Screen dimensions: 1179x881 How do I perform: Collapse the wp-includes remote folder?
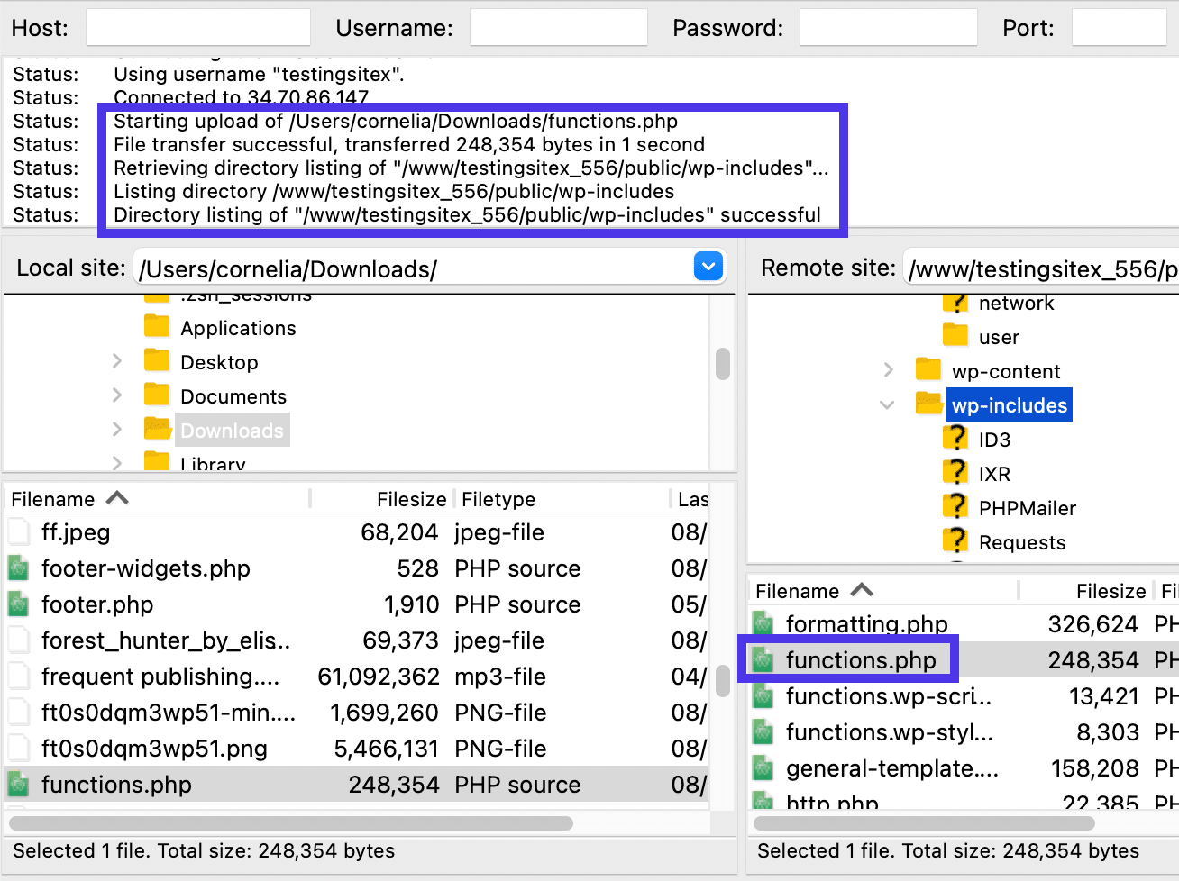(887, 405)
